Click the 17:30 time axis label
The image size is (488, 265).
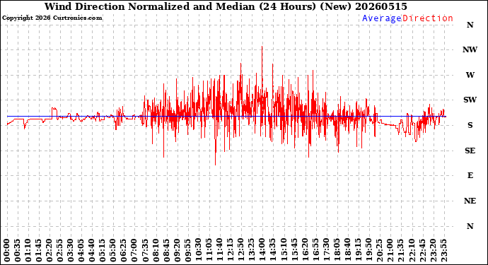pos(326,250)
